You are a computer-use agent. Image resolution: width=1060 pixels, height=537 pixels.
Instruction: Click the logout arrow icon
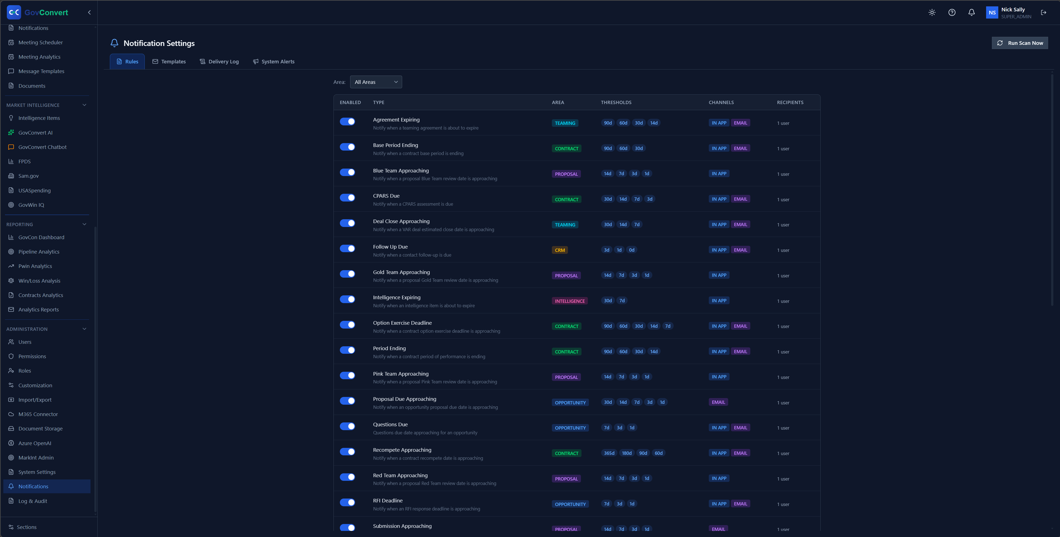click(1044, 12)
